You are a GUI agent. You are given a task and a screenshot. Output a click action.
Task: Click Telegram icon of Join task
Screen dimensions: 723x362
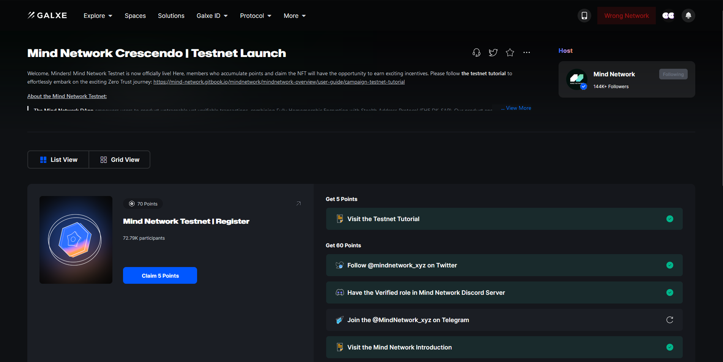pyautogui.click(x=340, y=320)
